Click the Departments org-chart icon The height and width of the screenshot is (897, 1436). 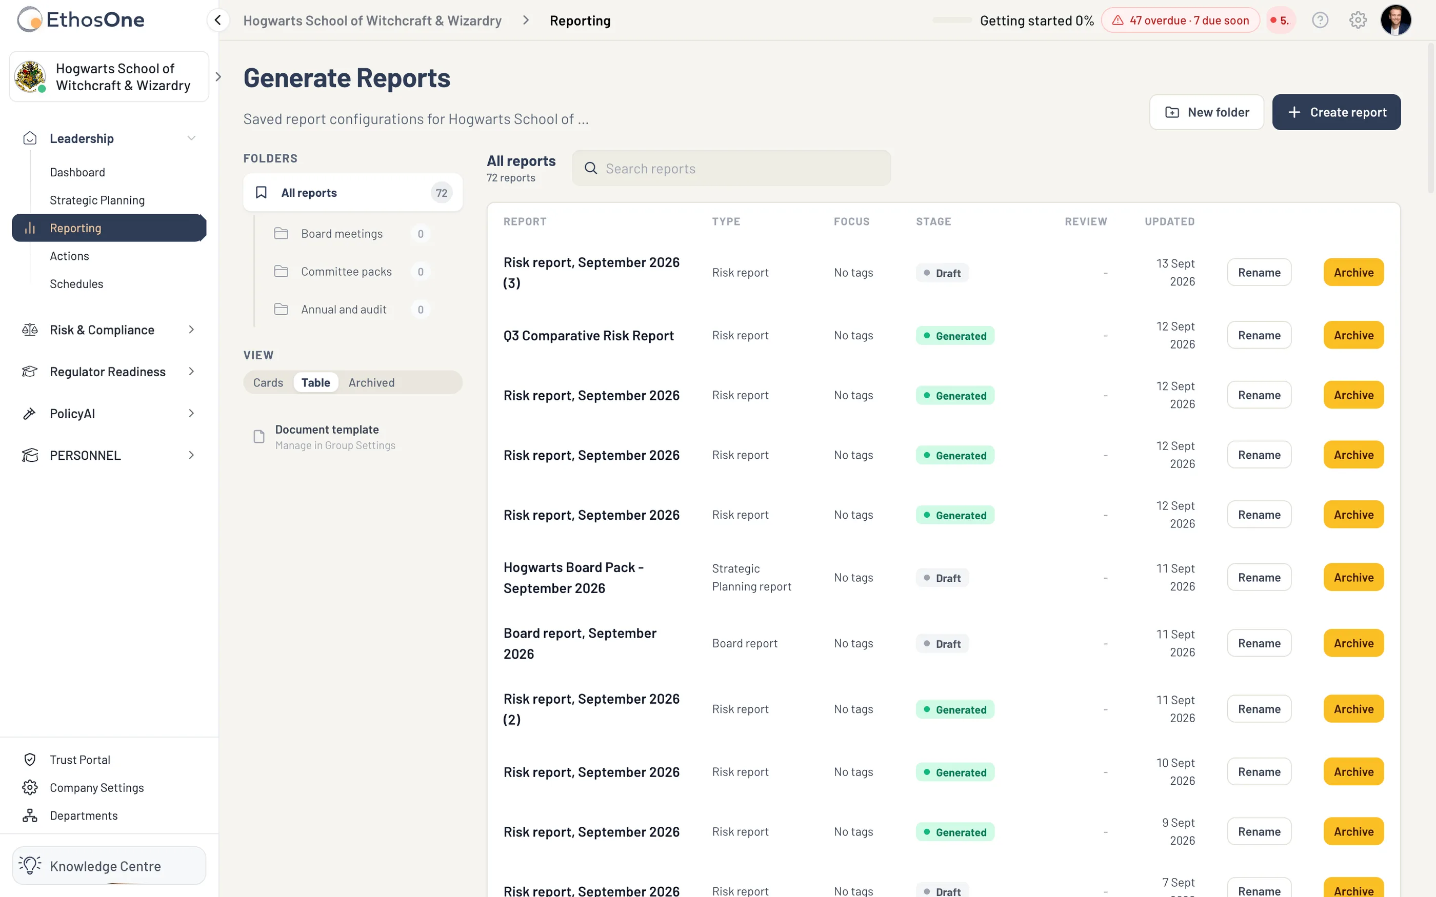(x=30, y=815)
